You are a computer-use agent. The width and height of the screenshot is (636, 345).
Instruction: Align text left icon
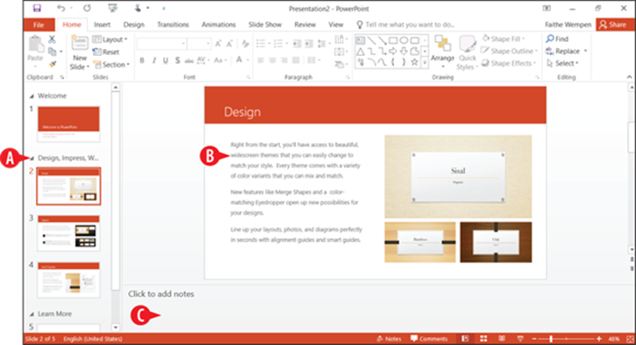tap(261, 60)
